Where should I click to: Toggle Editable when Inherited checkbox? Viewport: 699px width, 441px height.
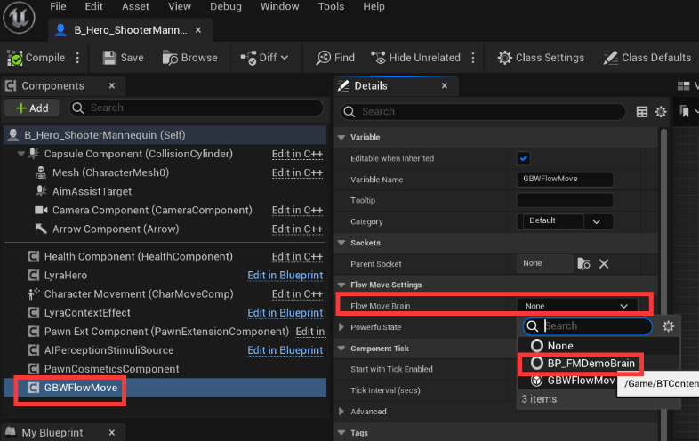coord(523,158)
